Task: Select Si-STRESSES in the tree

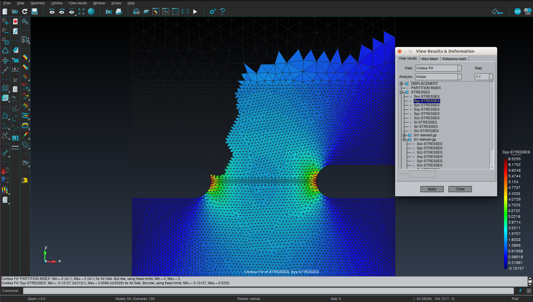Action: point(425,122)
